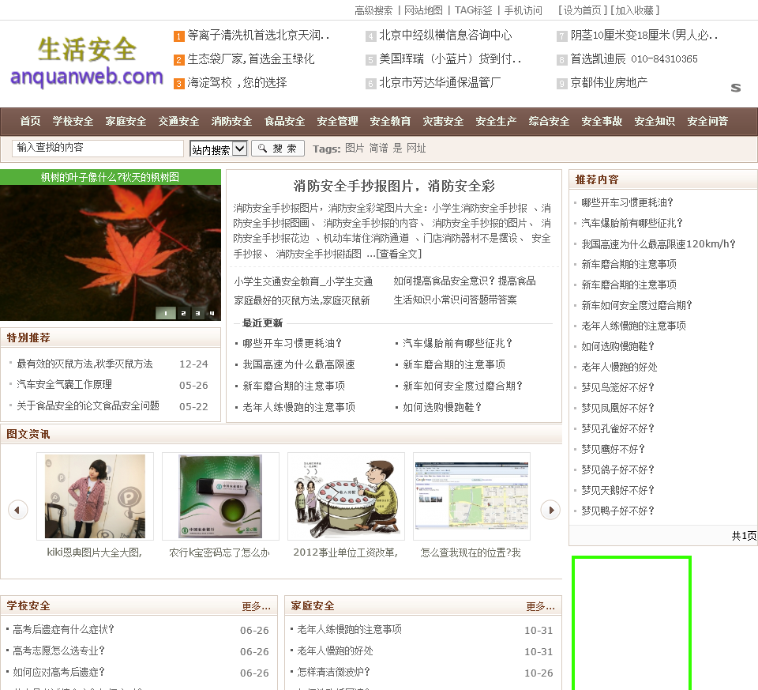
Task: Click the 网址 tag link
Action: click(416, 148)
